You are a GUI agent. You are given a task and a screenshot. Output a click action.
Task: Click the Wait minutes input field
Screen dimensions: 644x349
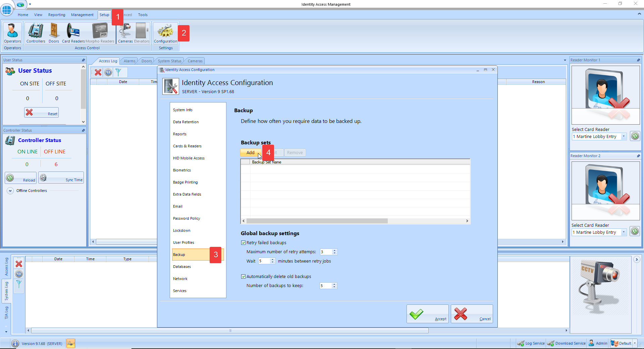click(x=264, y=261)
